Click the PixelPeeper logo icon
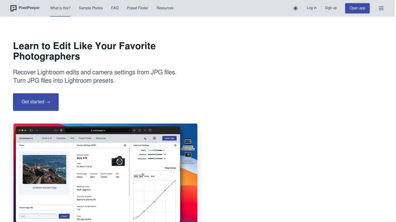Image resolution: width=396 pixels, height=222 pixels. 13,8
